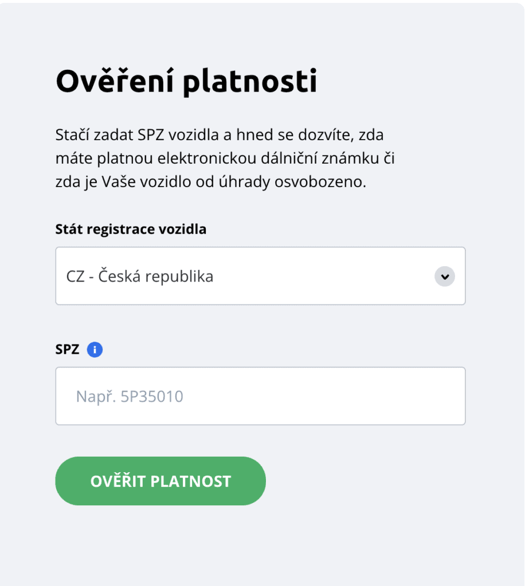Click the line 'zda je Vaše vozidlo od úhrady osvobozeno'
The image size is (525, 586).
coord(211,182)
